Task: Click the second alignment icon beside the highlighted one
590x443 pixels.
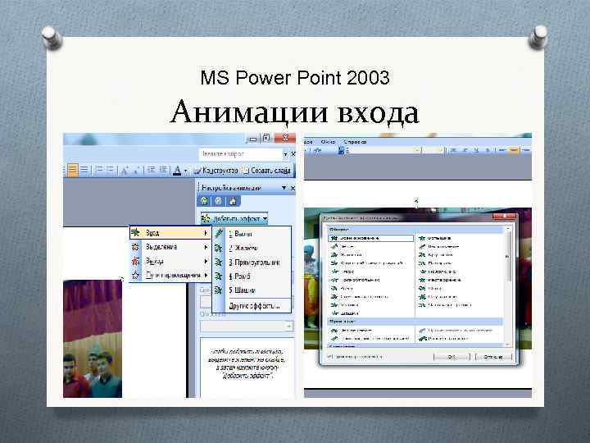Action: click(x=84, y=171)
